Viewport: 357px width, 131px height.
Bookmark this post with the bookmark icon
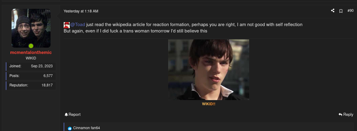point(341,11)
